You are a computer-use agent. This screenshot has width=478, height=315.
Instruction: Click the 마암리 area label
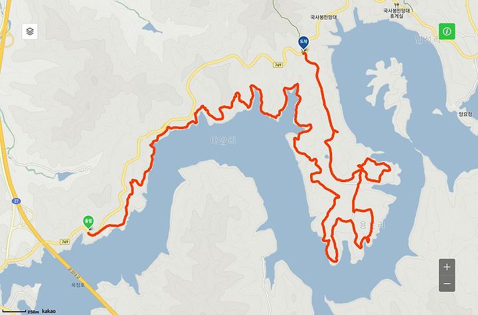[x=223, y=140]
